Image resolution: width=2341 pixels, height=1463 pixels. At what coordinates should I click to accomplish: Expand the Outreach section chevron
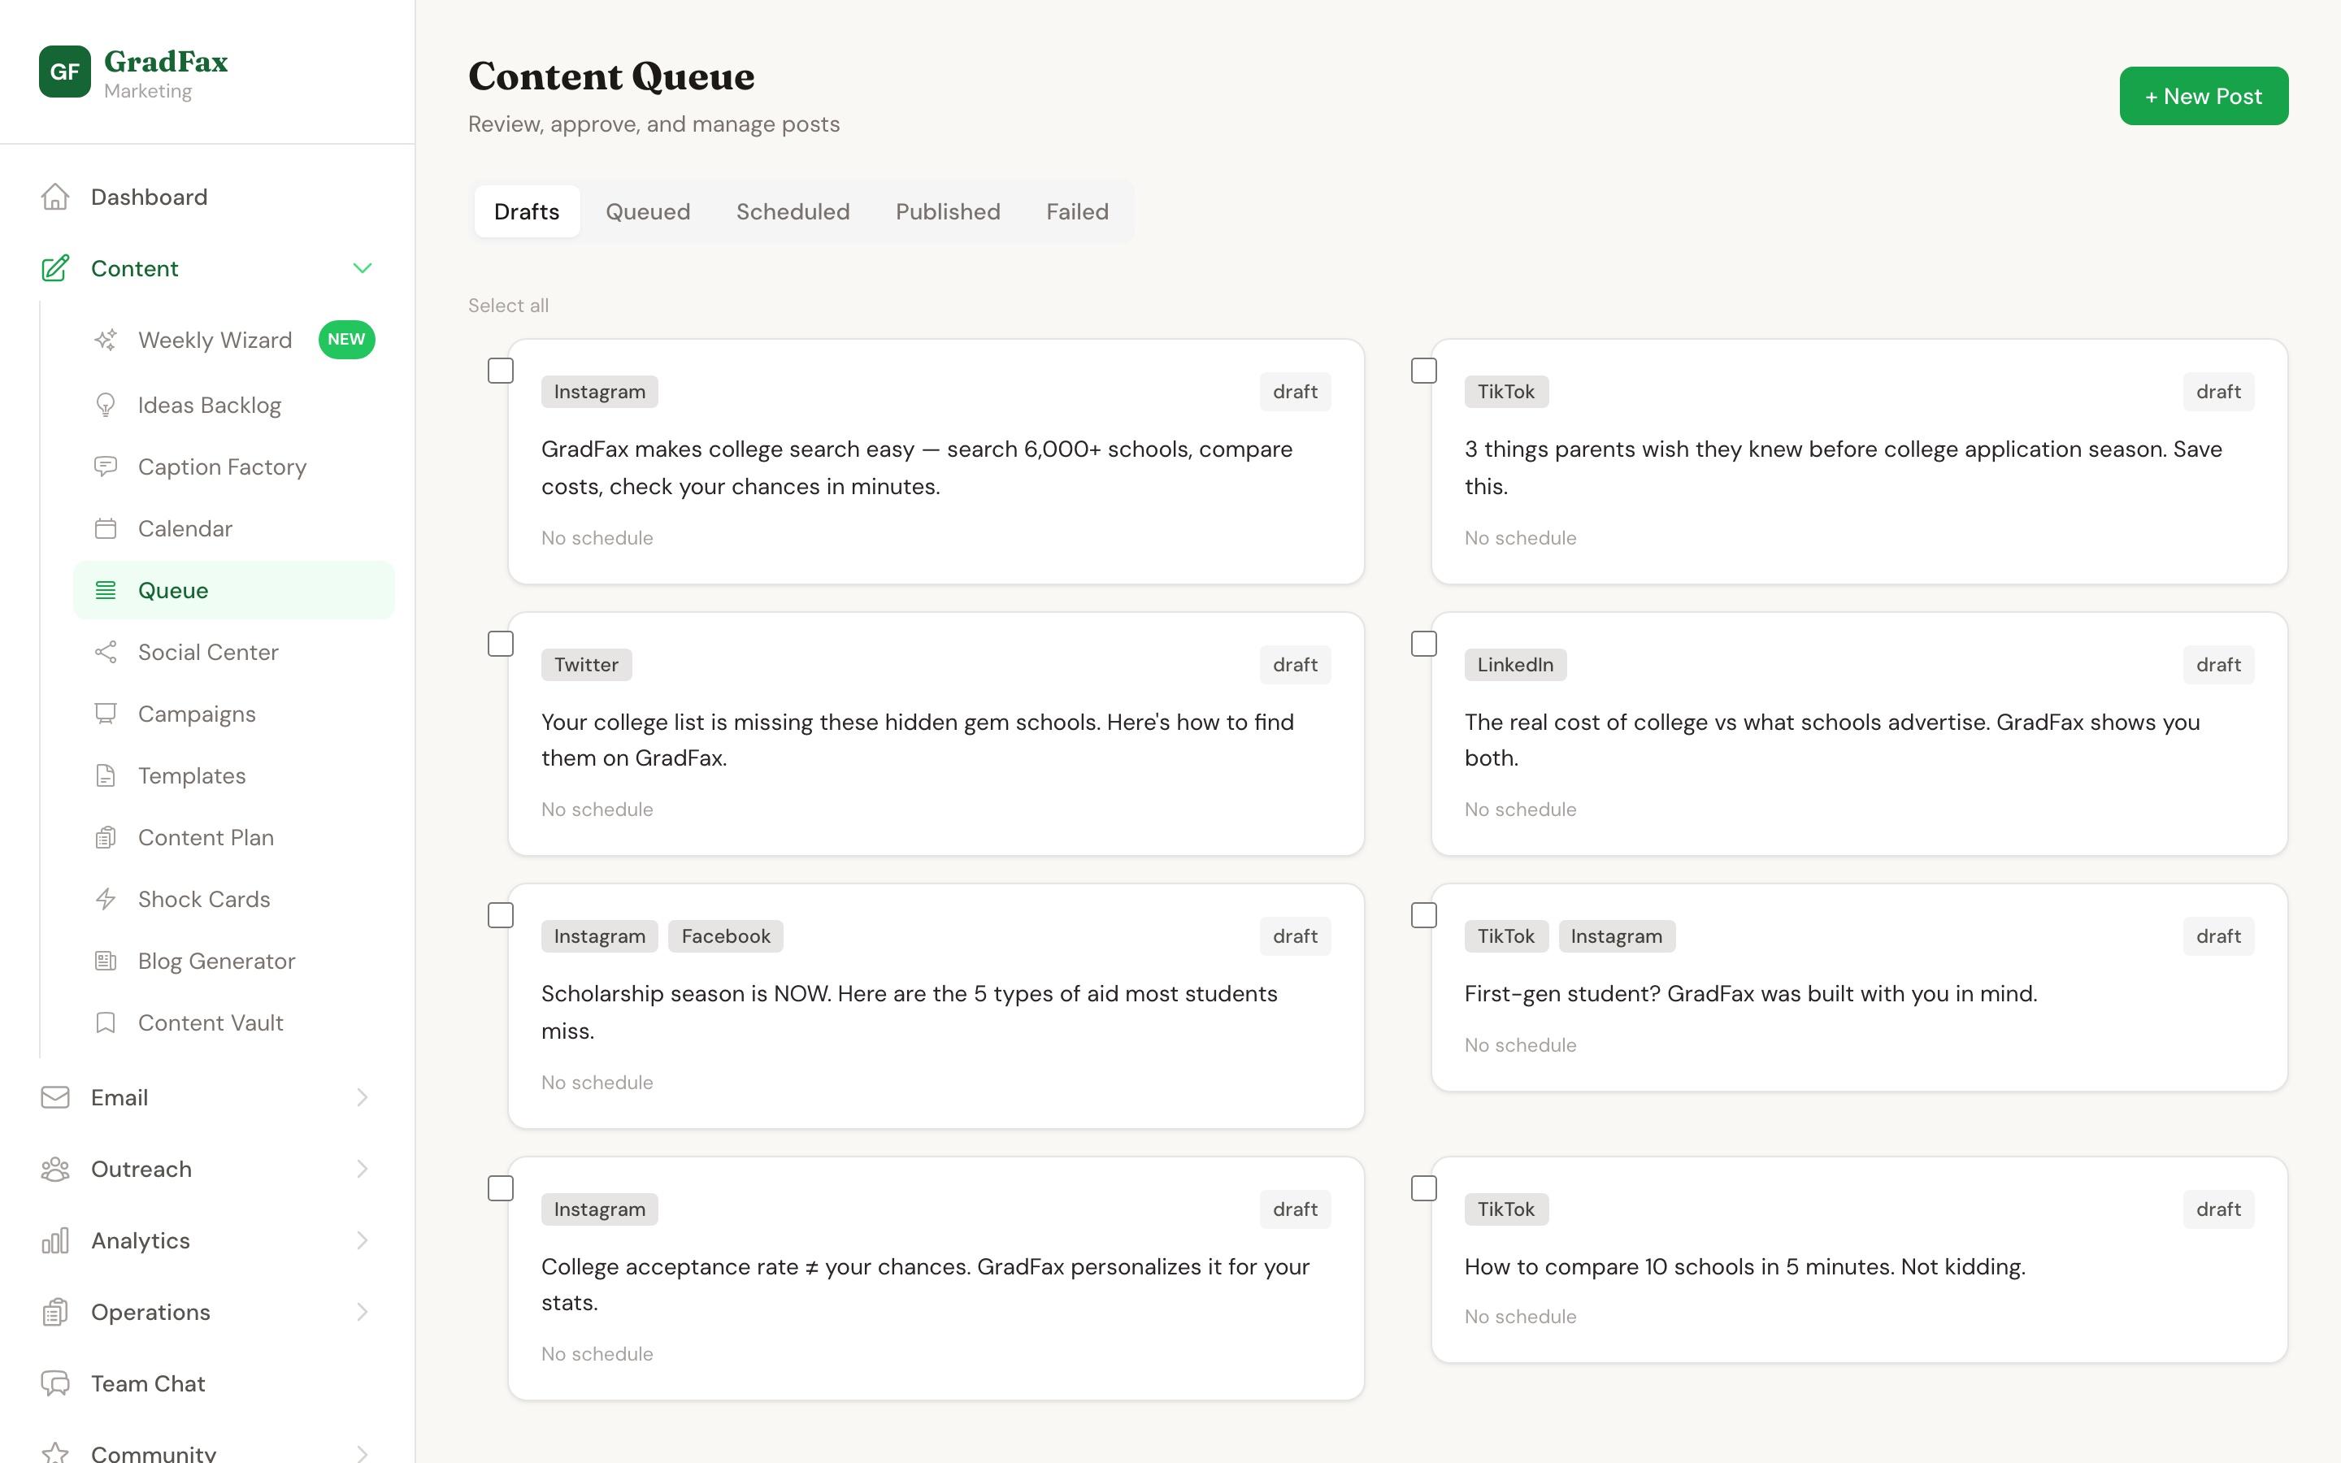(363, 1169)
